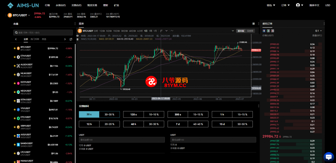Click the refresh icon in the market list

pyautogui.click(x=70, y=39)
